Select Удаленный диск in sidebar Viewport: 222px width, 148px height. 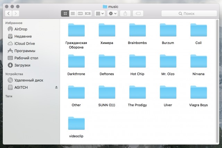coord(28,80)
